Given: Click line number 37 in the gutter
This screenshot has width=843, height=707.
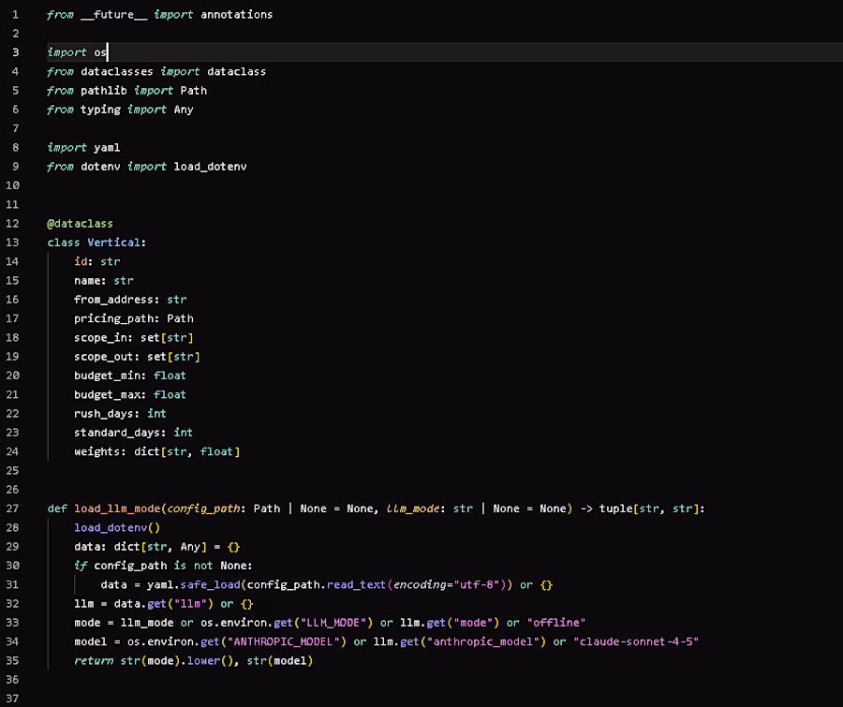Looking at the screenshot, I should pos(12,699).
